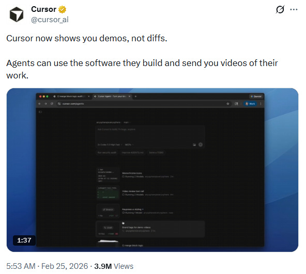Click the Cursor cube profile avatar
The height and width of the screenshot is (274, 306).
17,14
